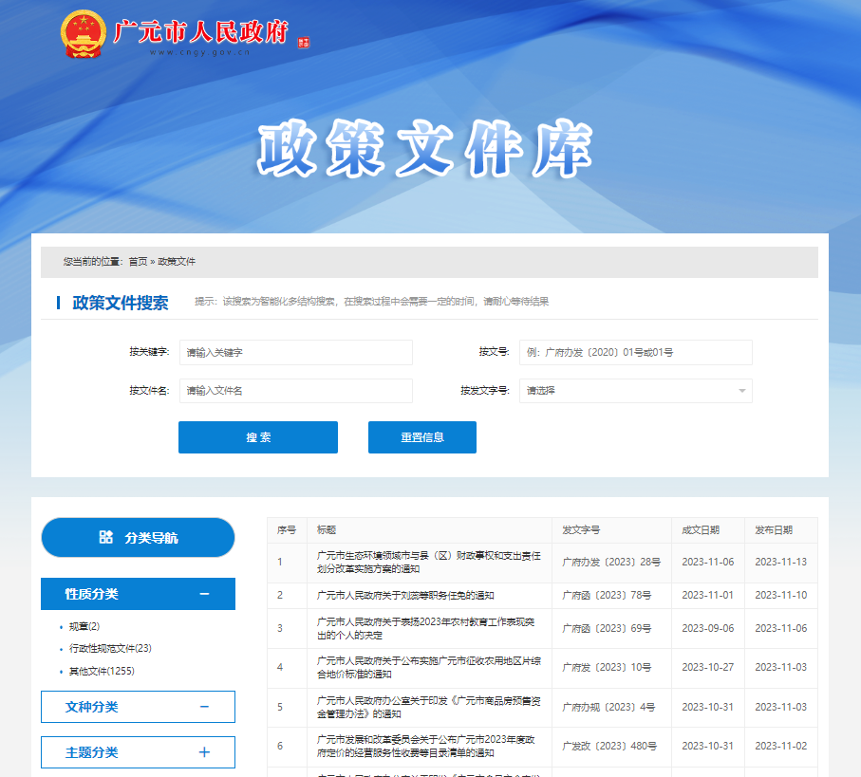This screenshot has width=861, height=777.
Task: Filter by 规章(2) category
Action: pos(84,626)
